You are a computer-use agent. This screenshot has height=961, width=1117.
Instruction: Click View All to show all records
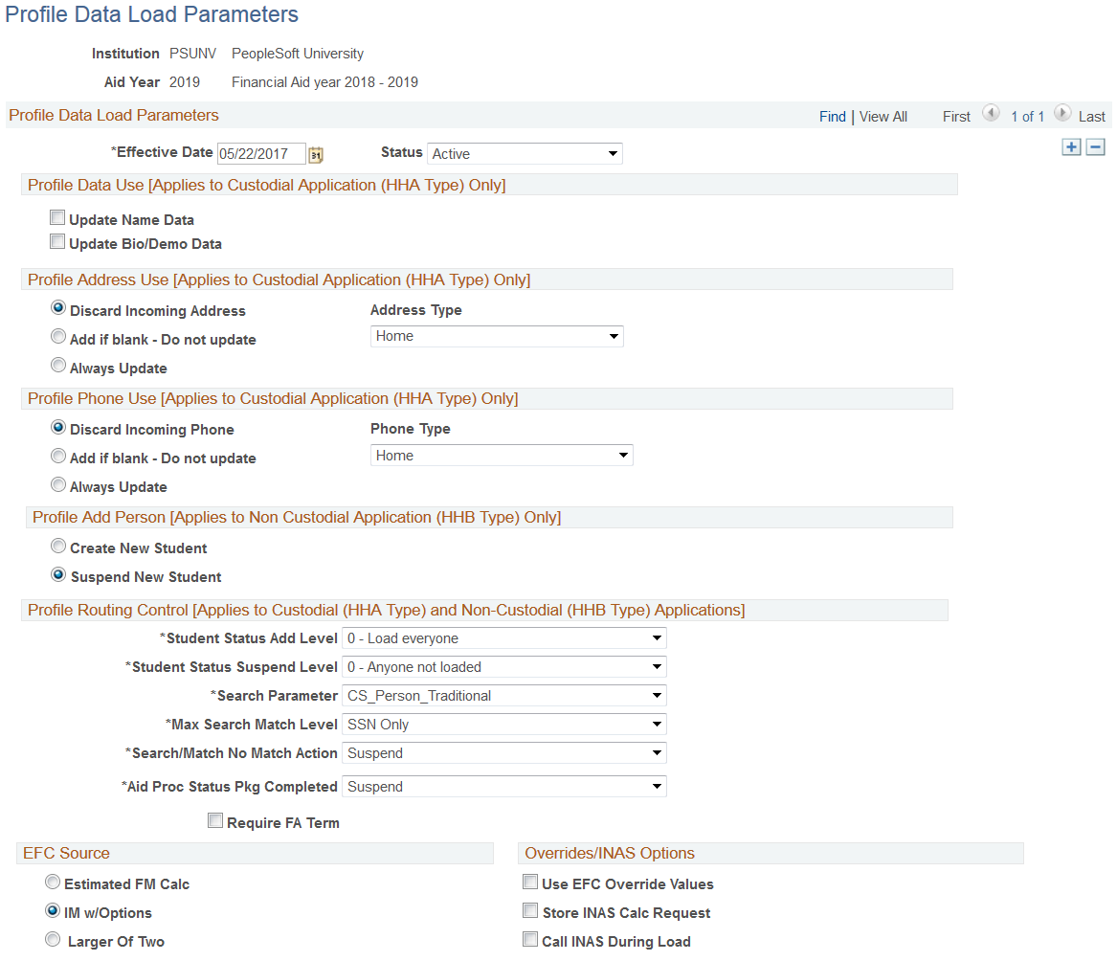point(882,116)
